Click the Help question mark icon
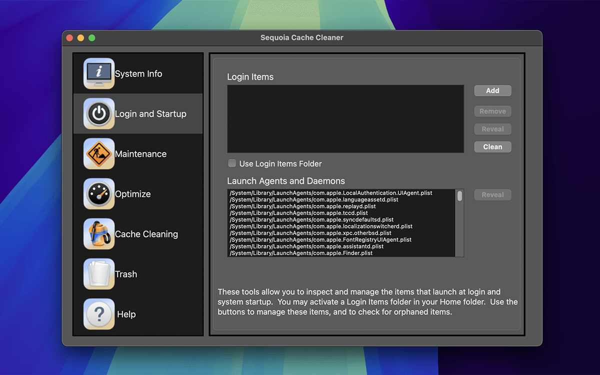Screen dimensions: 600x375 click(x=99, y=314)
